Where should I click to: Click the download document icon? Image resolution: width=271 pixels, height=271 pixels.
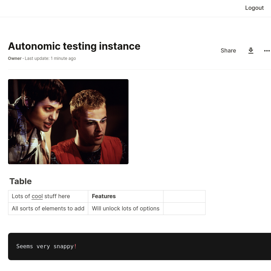pos(251,50)
